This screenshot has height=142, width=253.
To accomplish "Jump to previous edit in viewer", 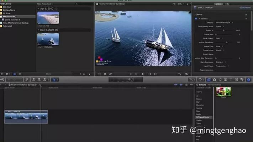I will (x=150, y=74).
